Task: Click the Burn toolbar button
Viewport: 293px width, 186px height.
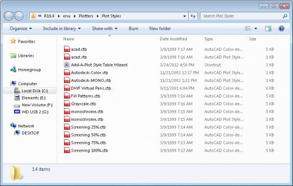Action: [133, 28]
